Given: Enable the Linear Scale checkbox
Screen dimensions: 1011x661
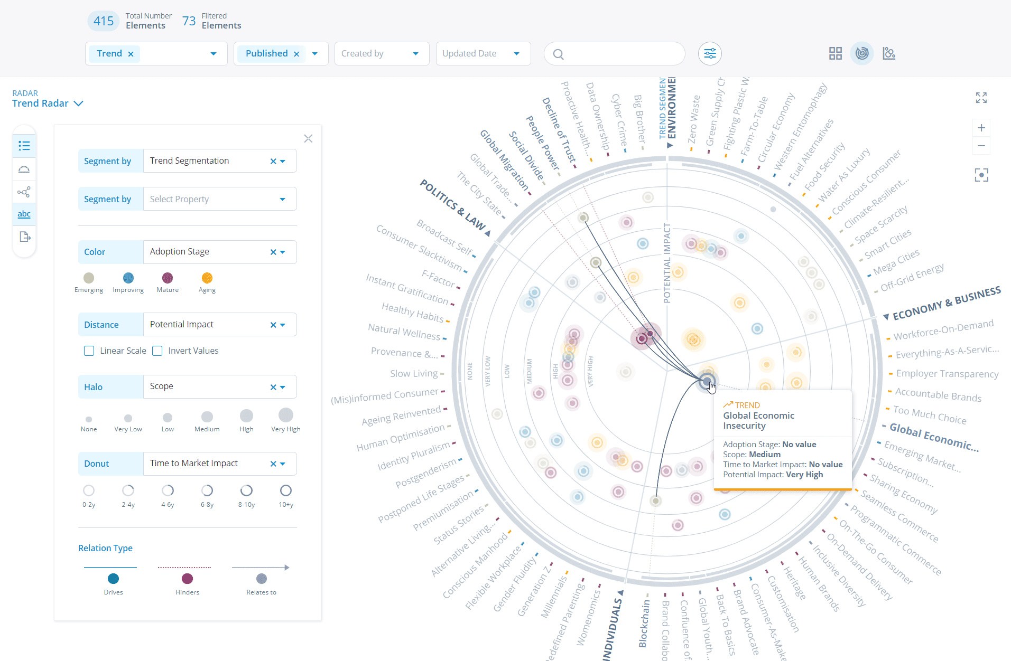Looking at the screenshot, I should [x=89, y=351].
